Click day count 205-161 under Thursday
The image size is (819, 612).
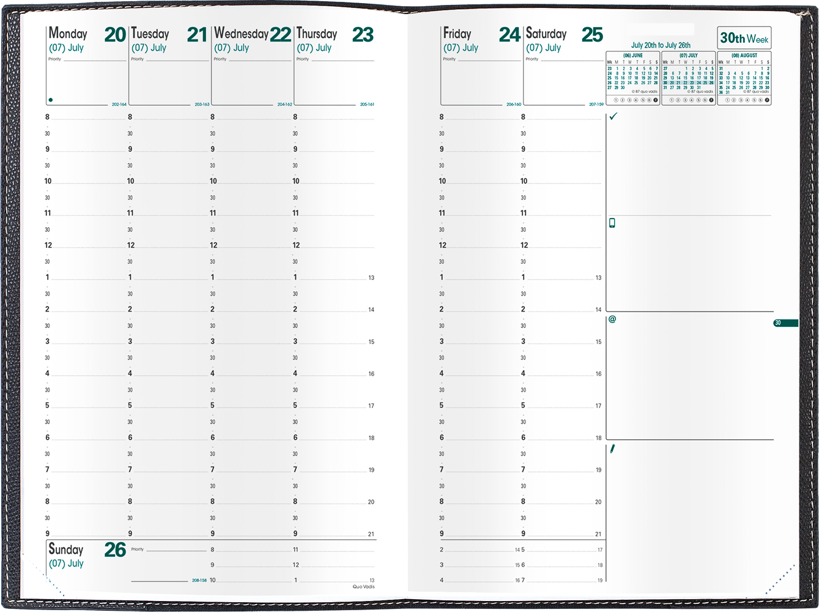click(x=367, y=105)
